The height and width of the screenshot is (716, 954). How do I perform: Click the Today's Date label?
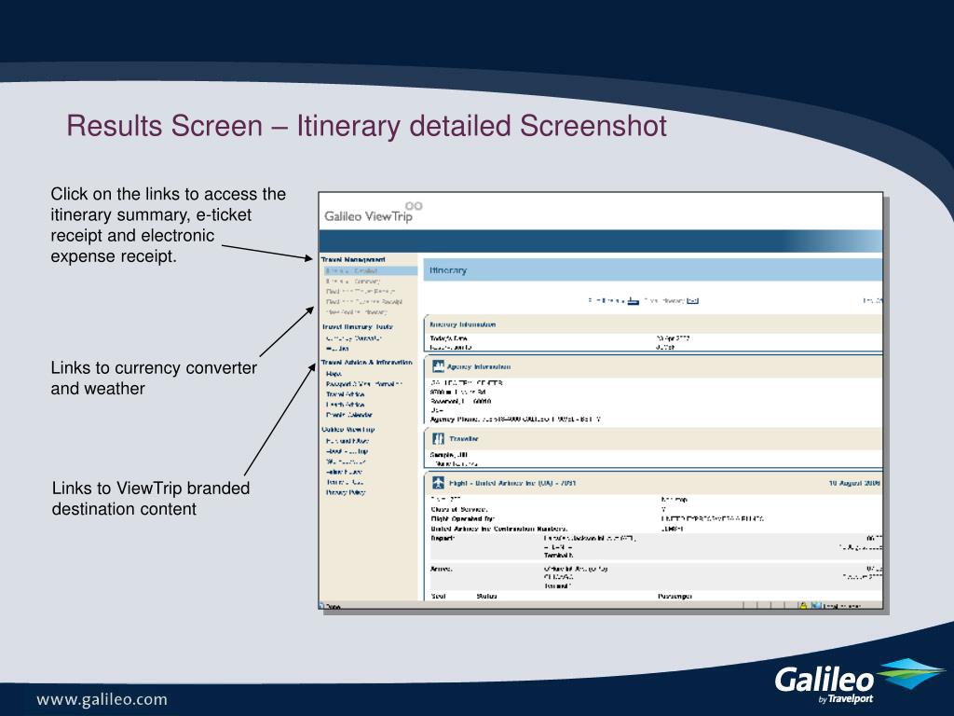point(448,337)
